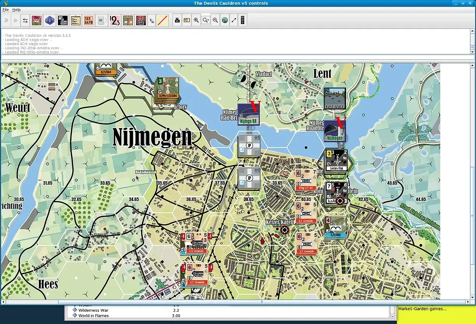The width and height of the screenshot is (476, 324).
Task: Click the church building icon in toolbar
Action: click(141, 20)
